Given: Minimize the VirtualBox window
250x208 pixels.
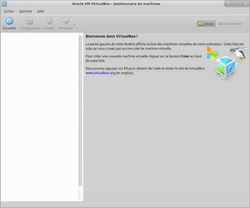Looking at the screenshot, I should coord(234,4).
